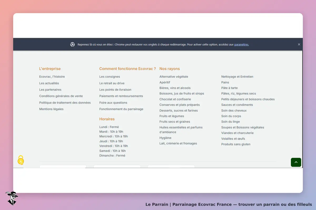Open Produits sans gluten
Screen dimensions: 316x210
point(236,144)
